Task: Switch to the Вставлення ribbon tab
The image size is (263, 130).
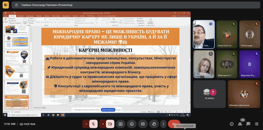Action: click(21, 16)
